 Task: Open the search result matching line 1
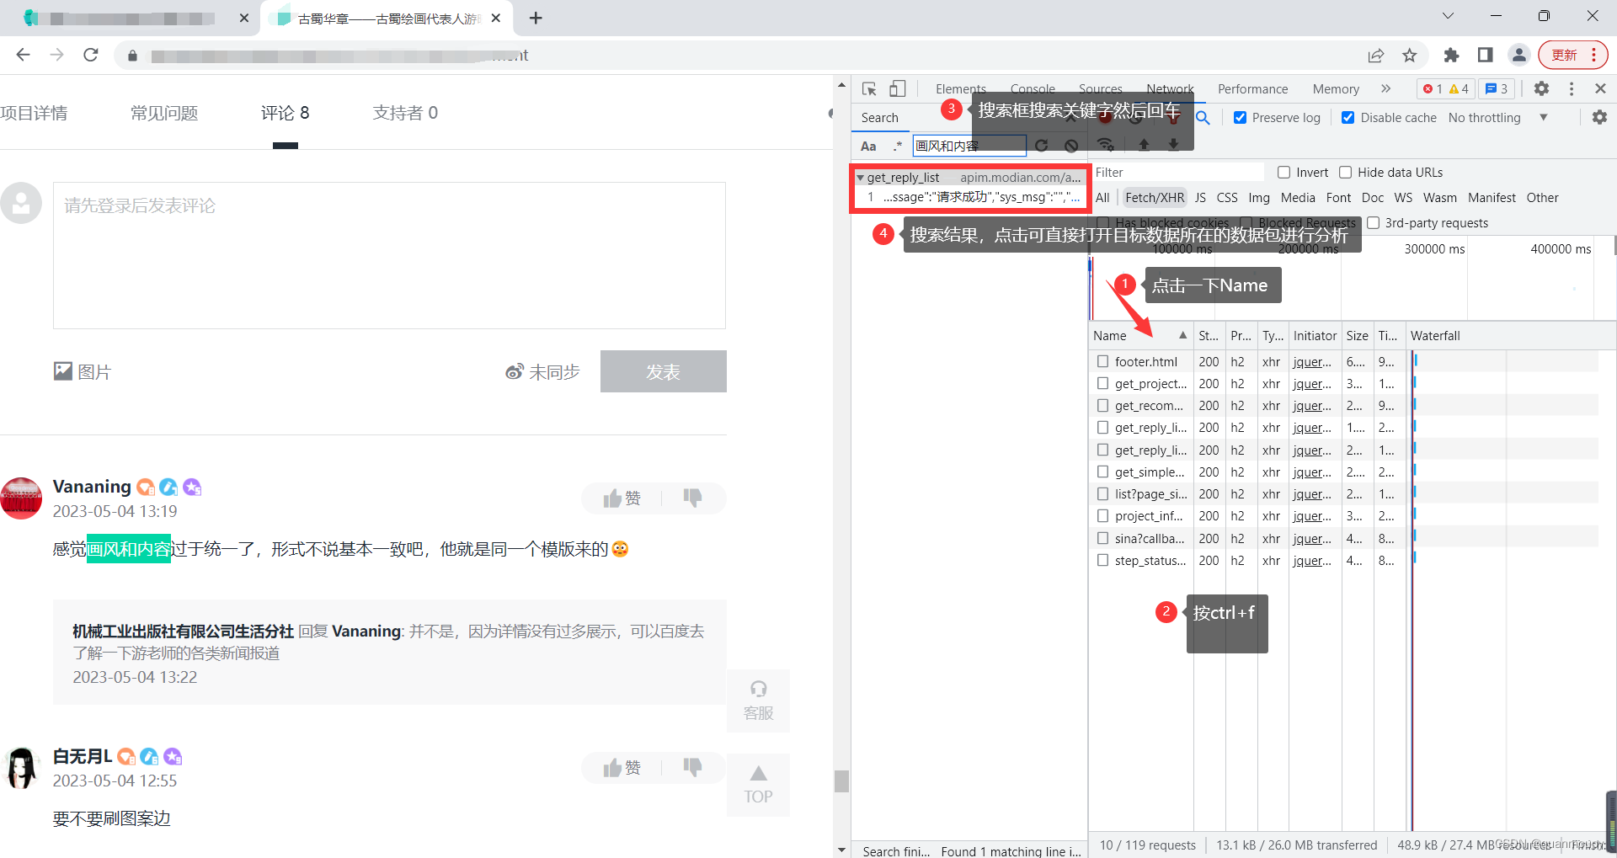pyautogui.click(x=969, y=197)
